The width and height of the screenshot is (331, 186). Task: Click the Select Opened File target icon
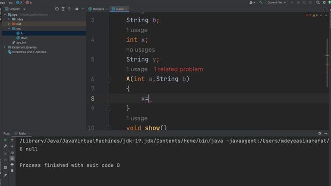(57, 9)
